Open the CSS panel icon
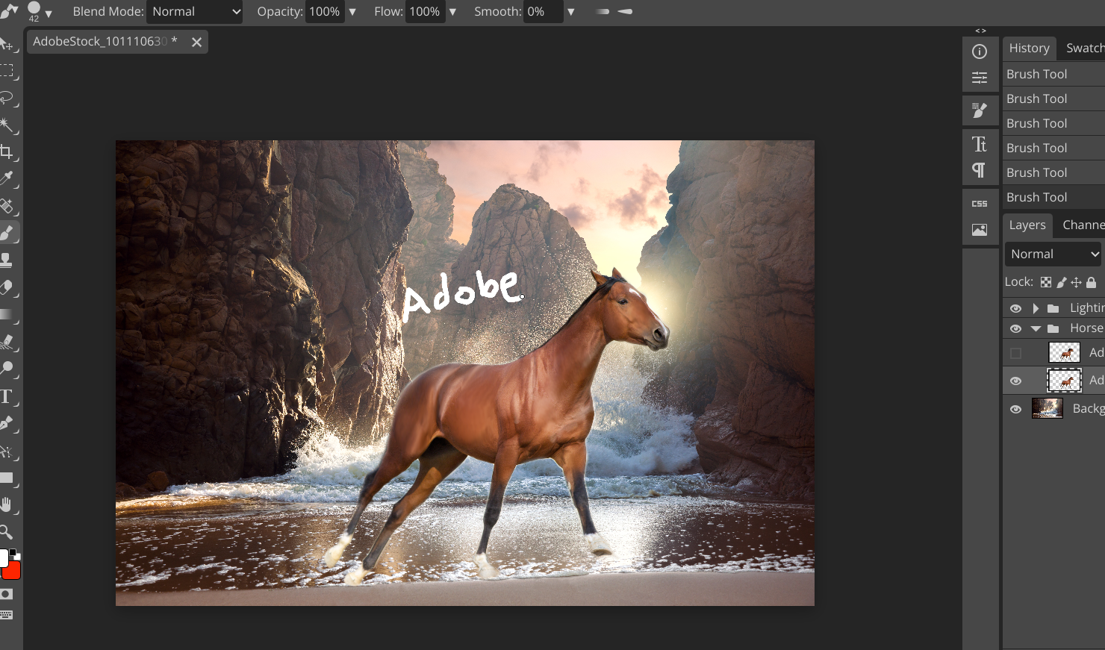 (980, 204)
